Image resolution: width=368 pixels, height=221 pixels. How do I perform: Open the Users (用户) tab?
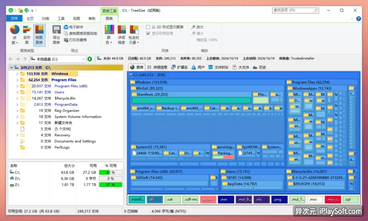198,67
